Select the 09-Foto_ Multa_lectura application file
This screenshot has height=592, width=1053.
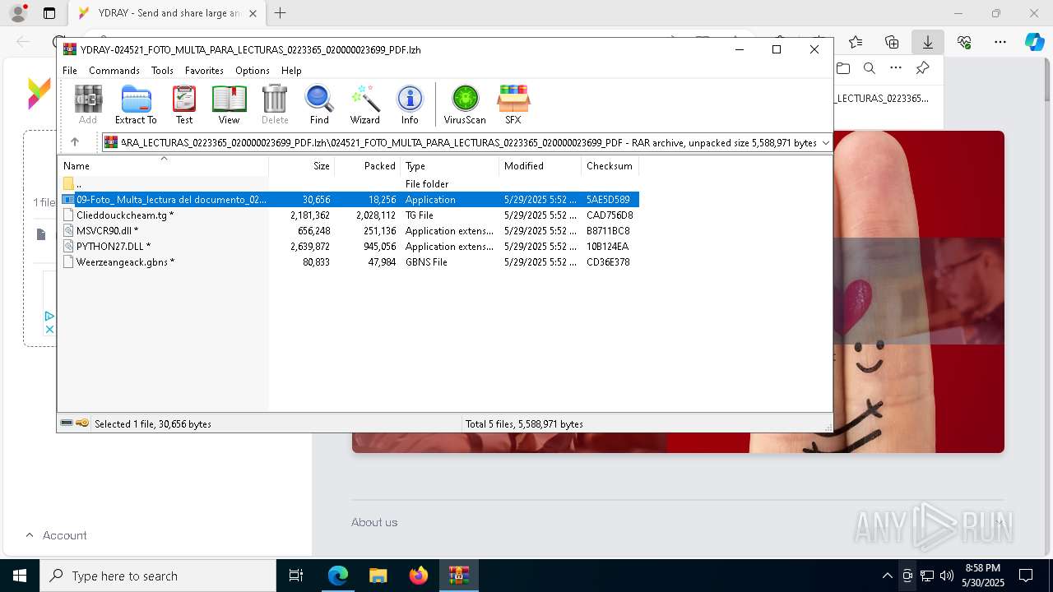(x=349, y=200)
